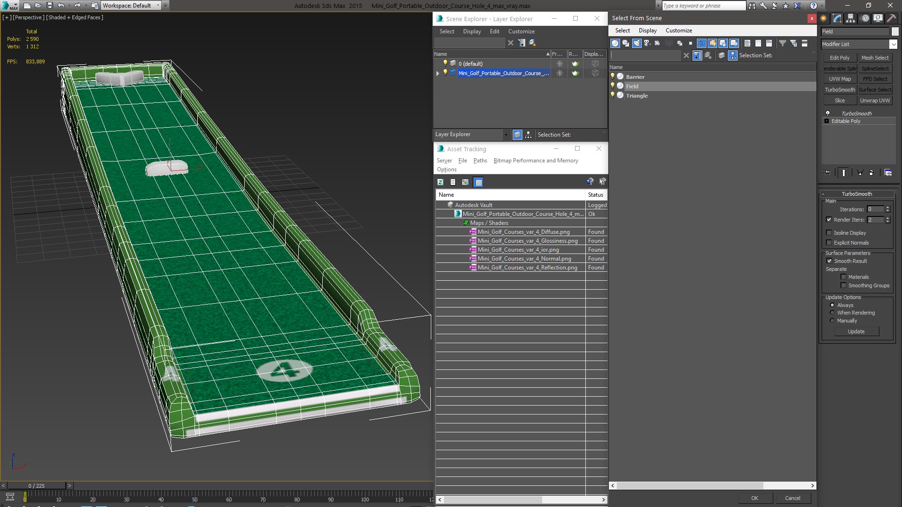Screen dimensions: 902x507
Task: Open Select menu in Scene Explorer
Action: (x=447, y=31)
